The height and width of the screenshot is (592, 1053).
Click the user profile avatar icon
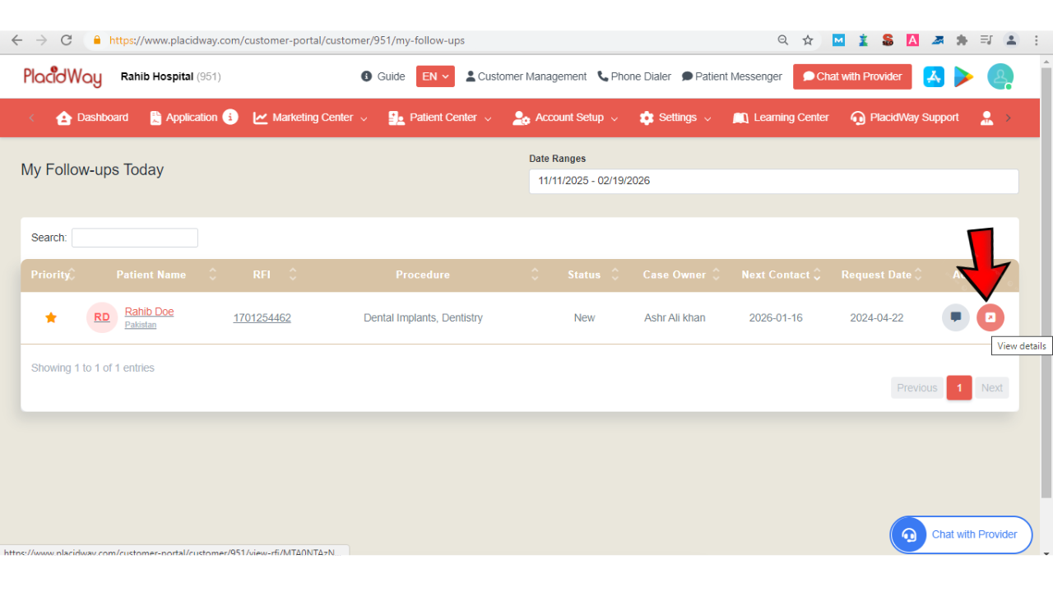point(1000,76)
